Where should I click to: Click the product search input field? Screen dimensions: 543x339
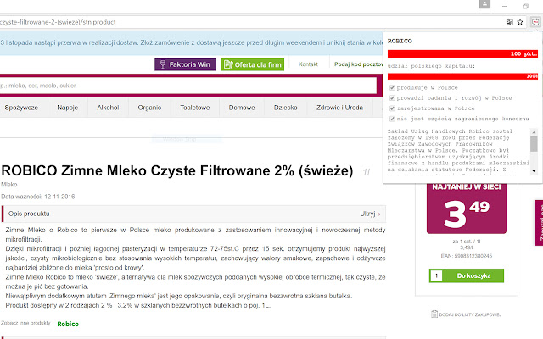click(188, 86)
